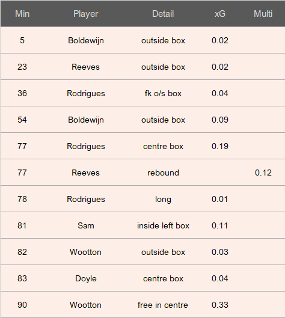Image resolution: width=285 pixels, height=318 pixels.
Task: Click the xG column header
Action: tap(220, 14)
